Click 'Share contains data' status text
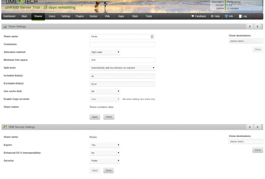The image size is (265, 179). 101,107
